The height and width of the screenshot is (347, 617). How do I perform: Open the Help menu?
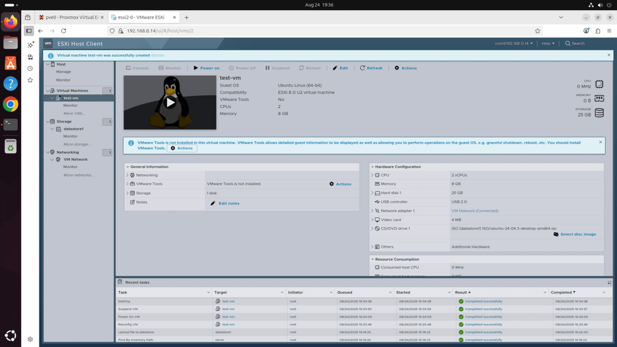(x=548, y=43)
